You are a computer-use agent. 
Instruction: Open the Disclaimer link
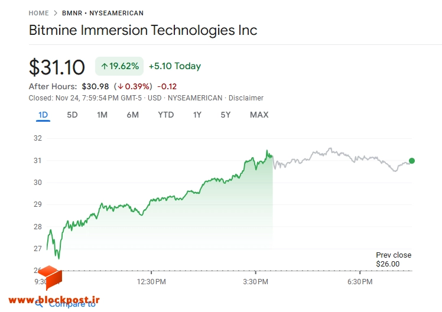[246, 98]
